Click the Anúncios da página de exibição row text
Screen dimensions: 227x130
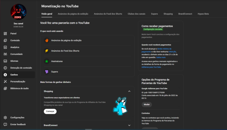(x=66, y=41)
